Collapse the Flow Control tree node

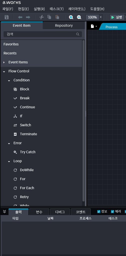pos(4,71)
